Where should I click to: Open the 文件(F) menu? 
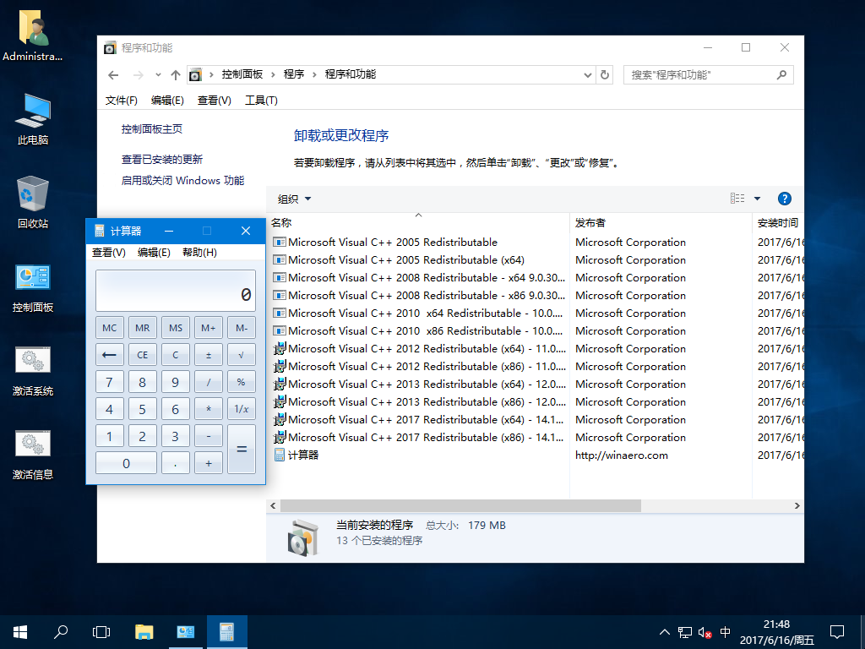[122, 101]
